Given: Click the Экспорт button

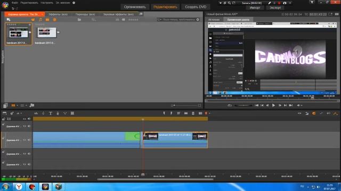Looking at the screenshot, I should click(x=275, y=7).
